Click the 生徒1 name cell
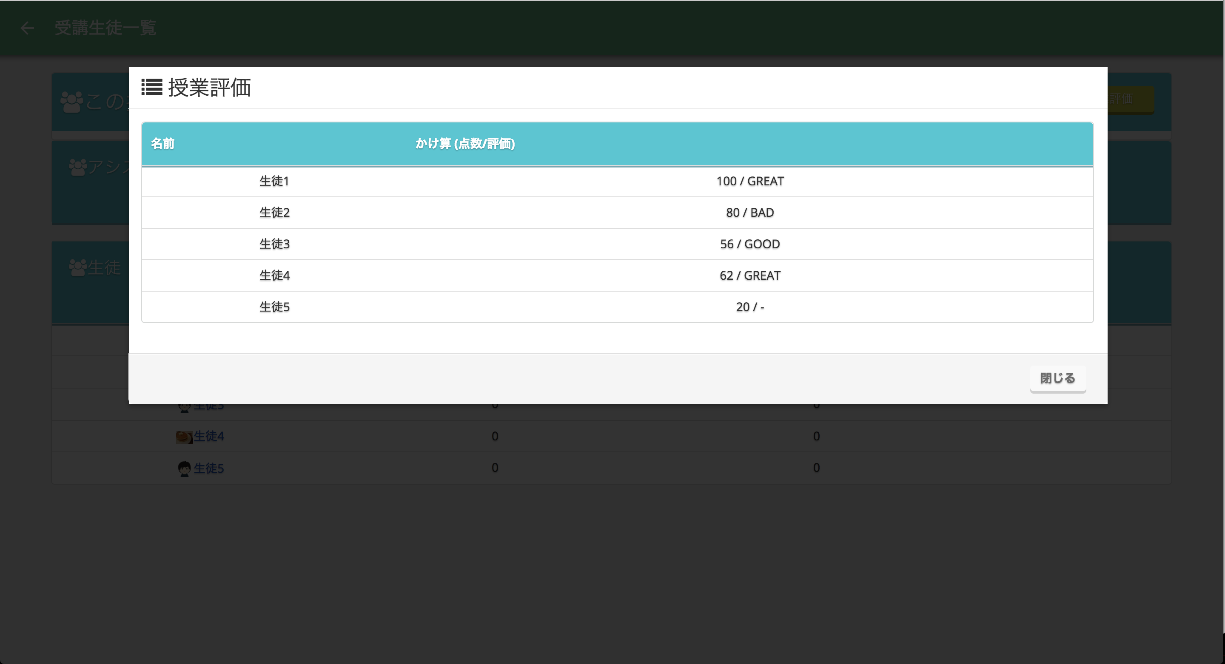Screen dimensions: 1225x664 pos(274,181)
